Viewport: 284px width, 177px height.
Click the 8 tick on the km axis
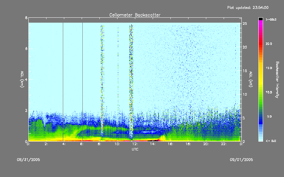click(x=26, y=18)
